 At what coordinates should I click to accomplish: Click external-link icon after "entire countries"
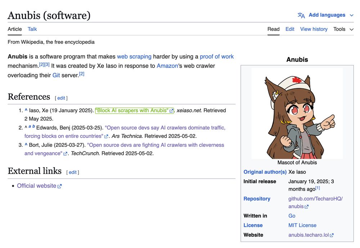(106, 136)
